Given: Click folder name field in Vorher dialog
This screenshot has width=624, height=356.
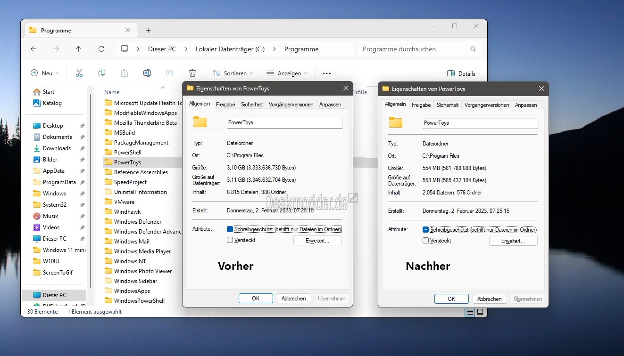Looking at the screenshot, I should tap(284, 122).
